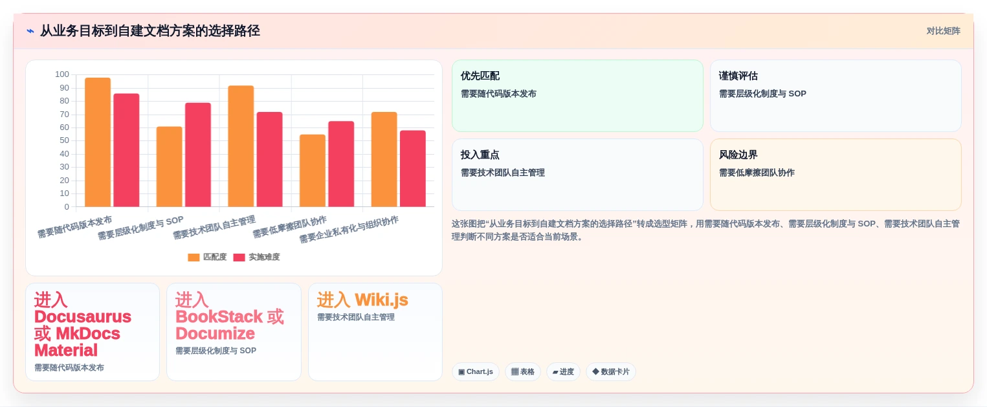Click the orange bar for 需要随代码版本发布
Viewport: 987px width, 407px height.
pyautogui.click(x=98, y=142)
